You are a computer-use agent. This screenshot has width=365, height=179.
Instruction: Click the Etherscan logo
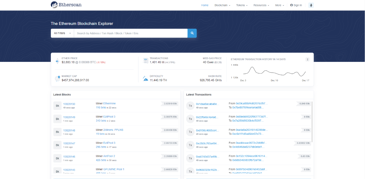tap(66, 5)
